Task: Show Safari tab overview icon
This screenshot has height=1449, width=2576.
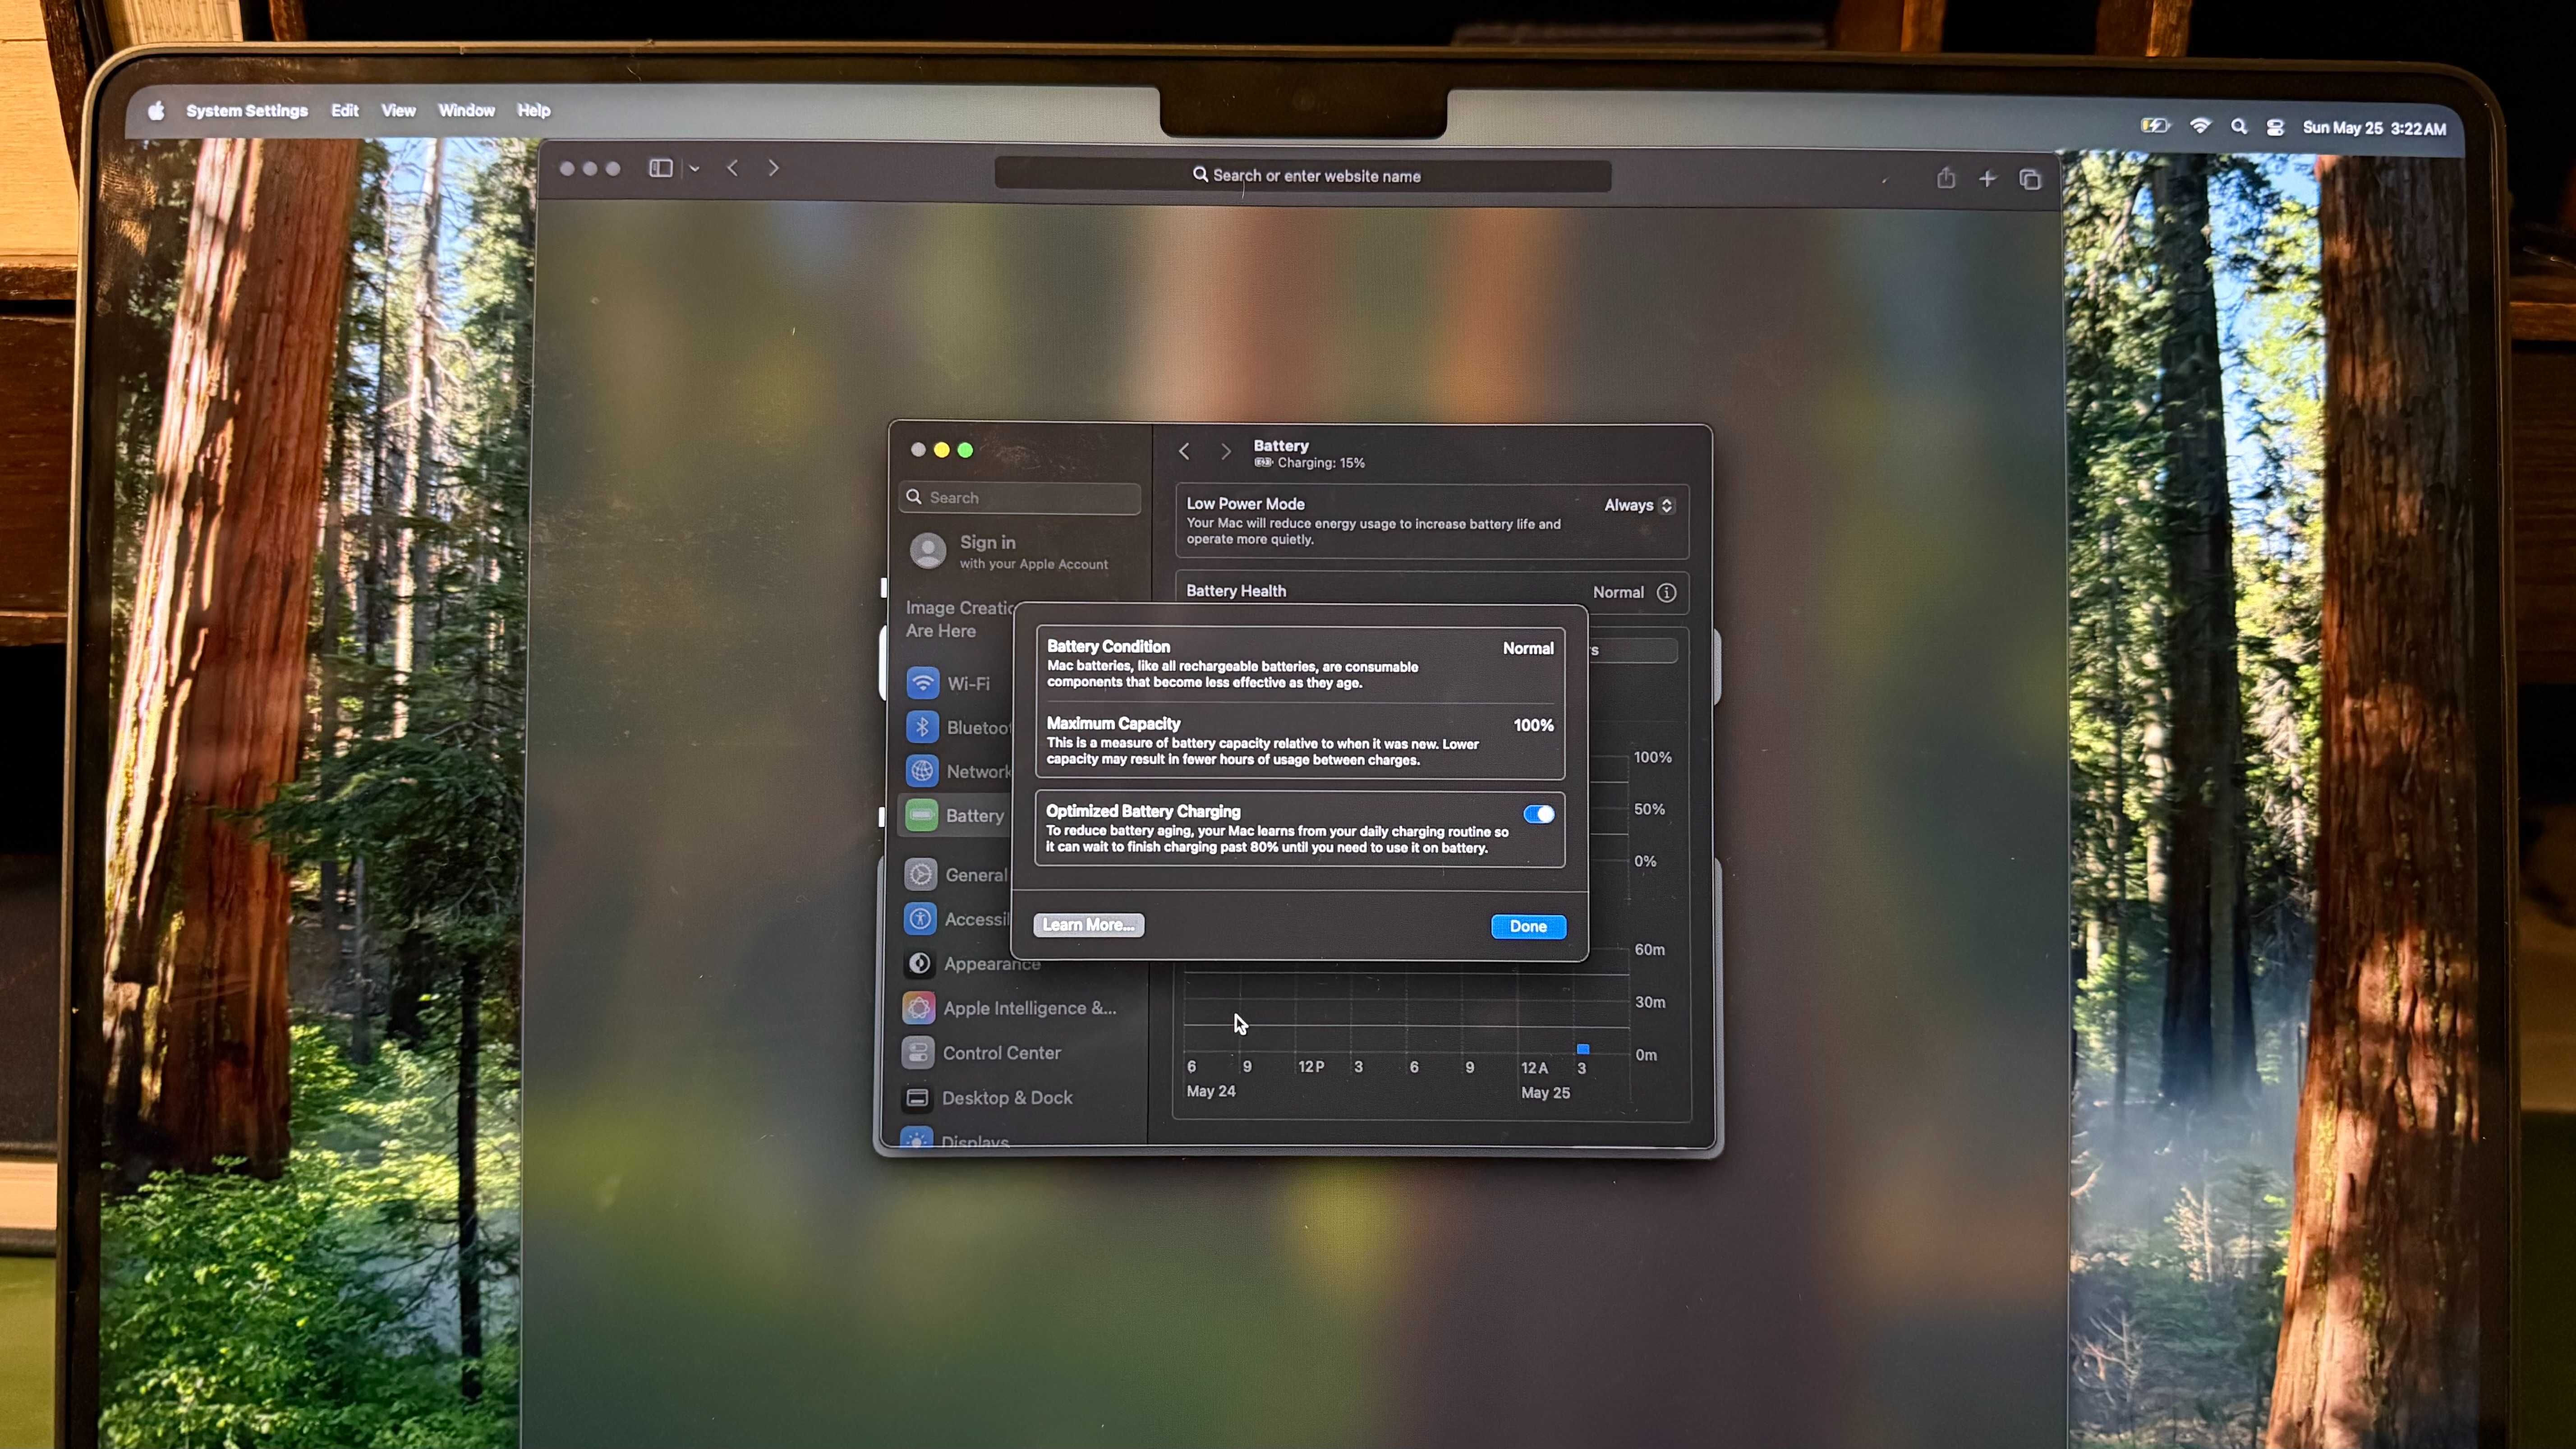Action: click(x=2030, y=180)
